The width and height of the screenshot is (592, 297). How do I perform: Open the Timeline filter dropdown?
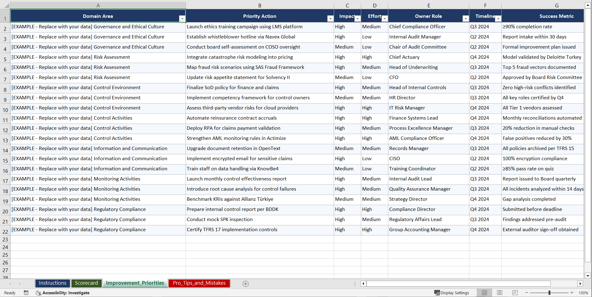(498, 18)
